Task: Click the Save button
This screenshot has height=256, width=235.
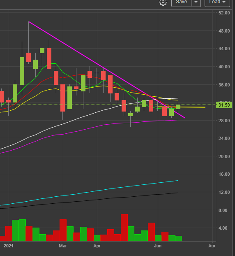Action: coord(181,2)
